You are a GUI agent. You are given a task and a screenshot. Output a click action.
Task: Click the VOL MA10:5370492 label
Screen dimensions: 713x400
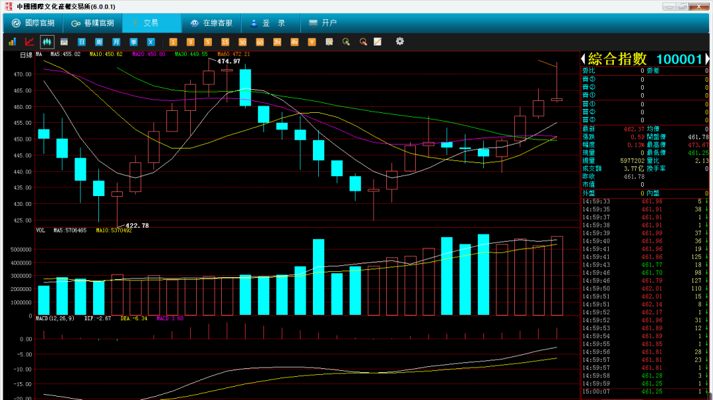point(114,230)
